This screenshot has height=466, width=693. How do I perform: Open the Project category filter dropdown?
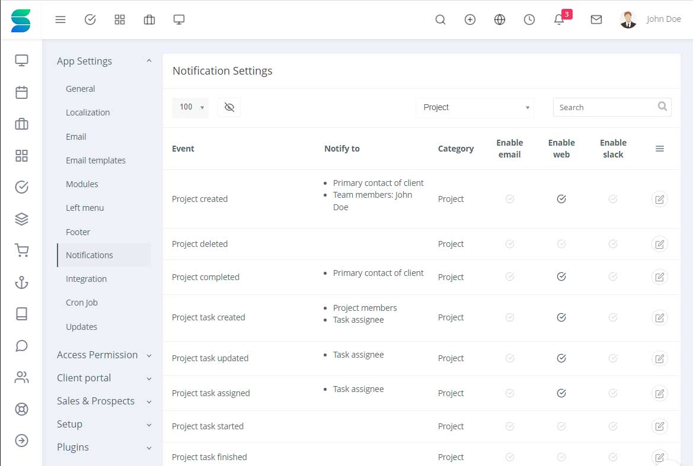click(475, 107)
